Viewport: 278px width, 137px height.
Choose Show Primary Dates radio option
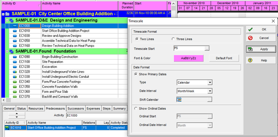(136, 74)
